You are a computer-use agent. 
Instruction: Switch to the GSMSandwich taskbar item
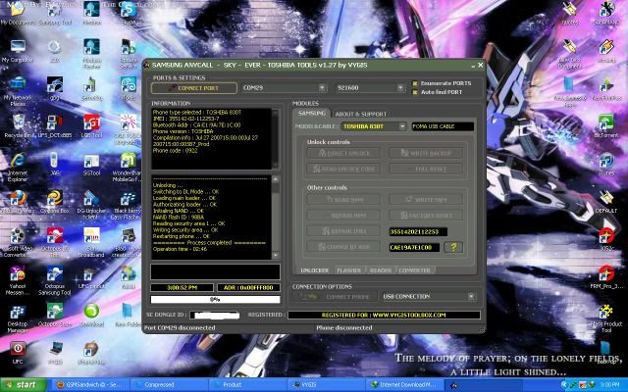tap(88, 385)
